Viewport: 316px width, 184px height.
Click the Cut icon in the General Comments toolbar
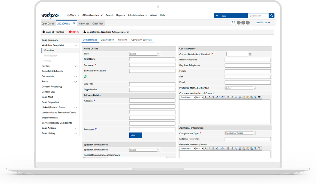pos(240,148)
